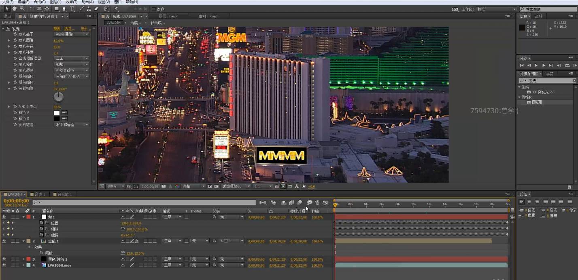Click the 颜色 B black swatch
This screenshot has width=578, height=280.
click(x=57, y=118)
